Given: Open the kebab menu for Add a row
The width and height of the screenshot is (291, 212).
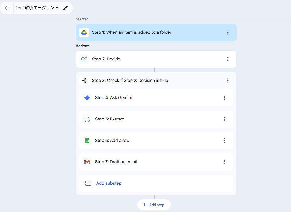Looking at the screenshot, I should (x=225, y=141).
